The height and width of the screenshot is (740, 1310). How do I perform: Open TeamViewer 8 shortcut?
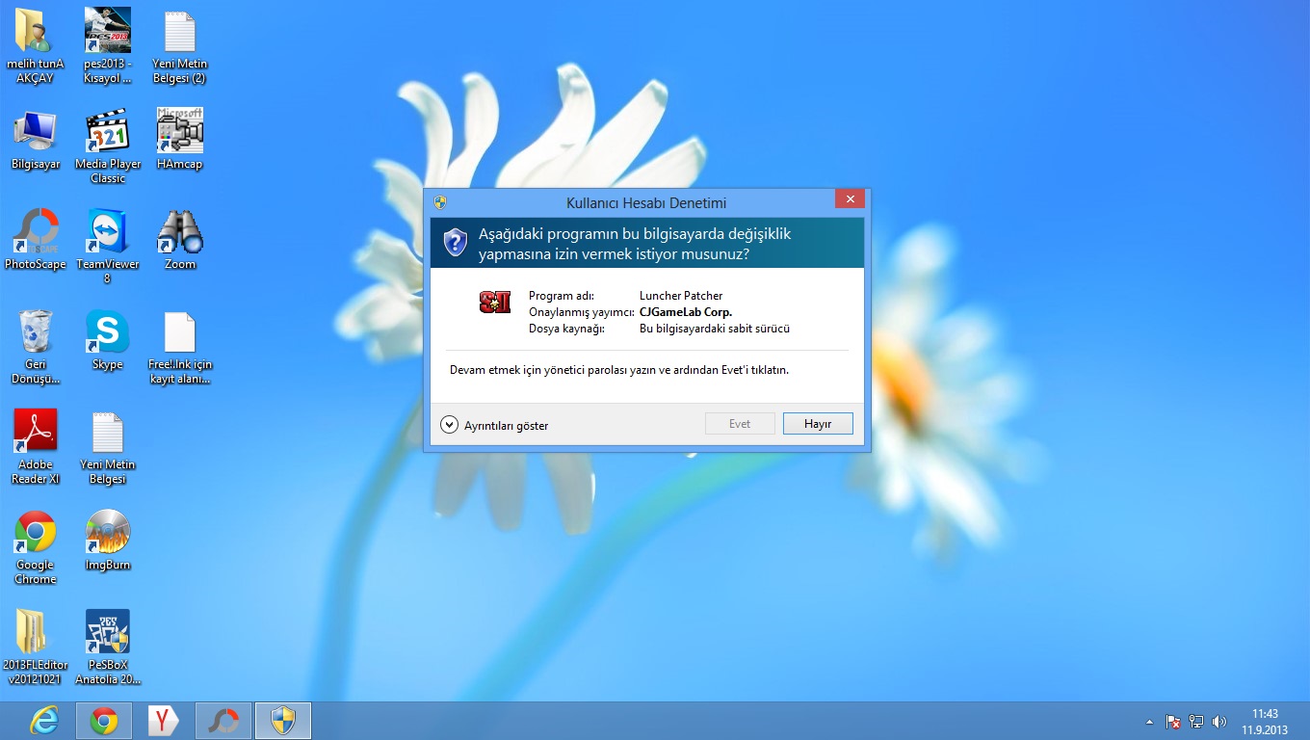108,233
